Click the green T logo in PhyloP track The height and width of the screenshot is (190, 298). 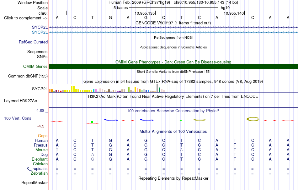click(x=92, y=122)
